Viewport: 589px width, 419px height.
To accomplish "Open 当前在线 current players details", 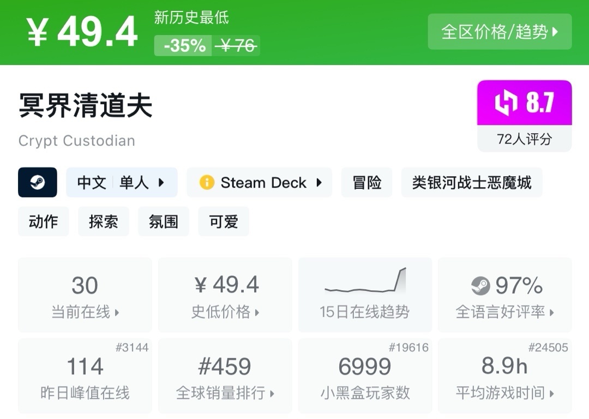I will [85, 295].
